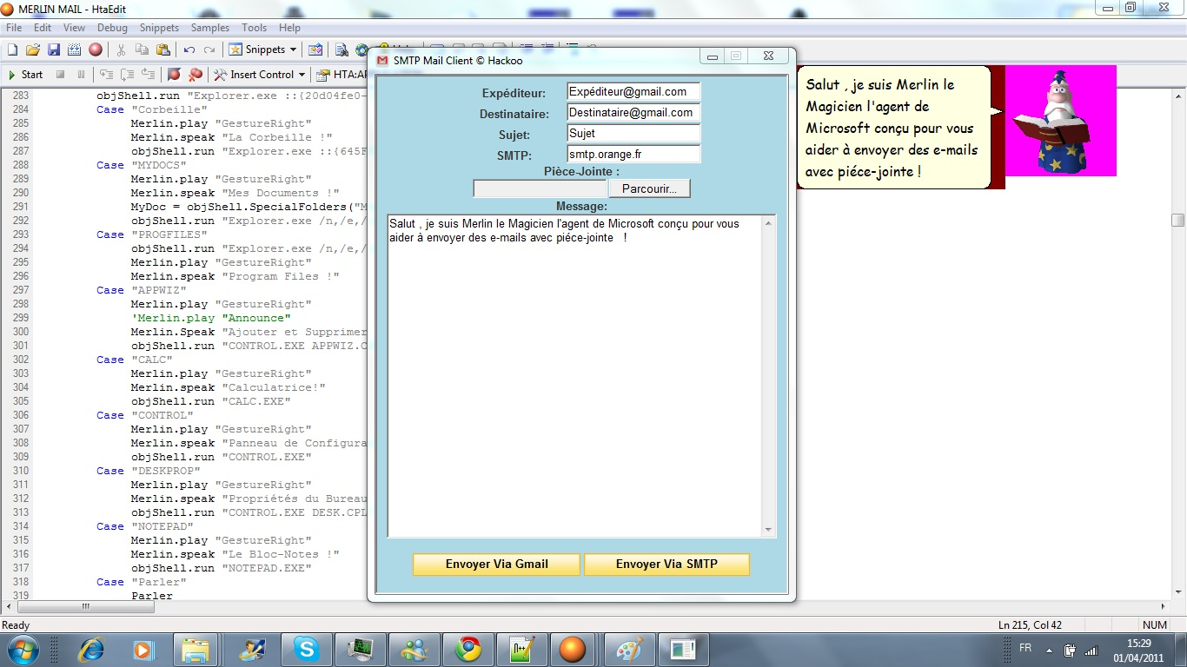Click the Envoyer Via SMTP button
Image resolution: width=1187 pixels, height=667 pixels.
click(x=666, y=565)
